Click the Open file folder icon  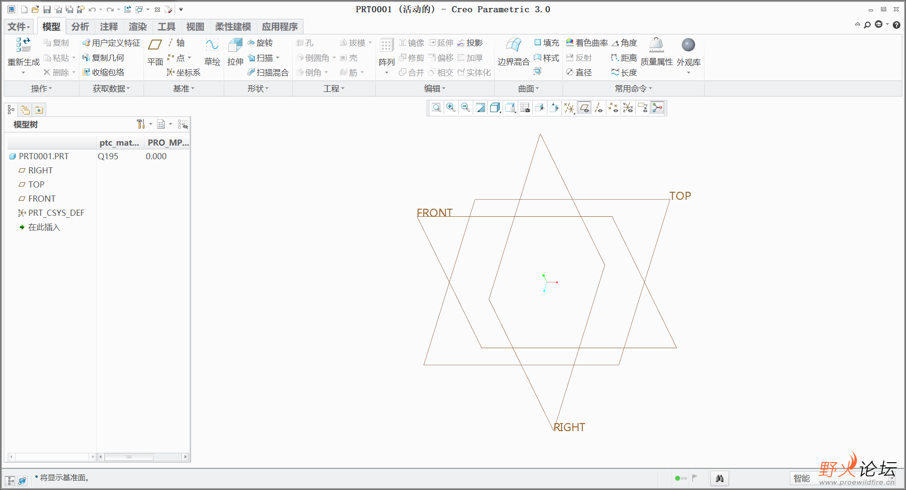[35, 9]
